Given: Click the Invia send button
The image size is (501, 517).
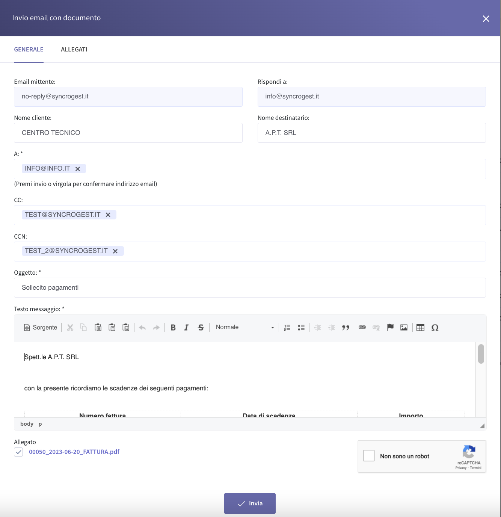Looking at the screenshot, I should pos(250,503).
